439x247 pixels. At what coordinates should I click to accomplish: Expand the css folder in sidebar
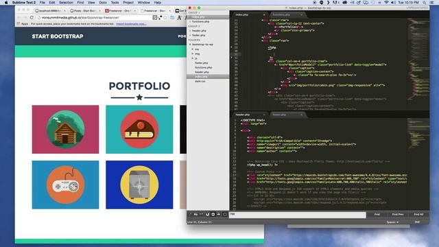click(193, 49)
